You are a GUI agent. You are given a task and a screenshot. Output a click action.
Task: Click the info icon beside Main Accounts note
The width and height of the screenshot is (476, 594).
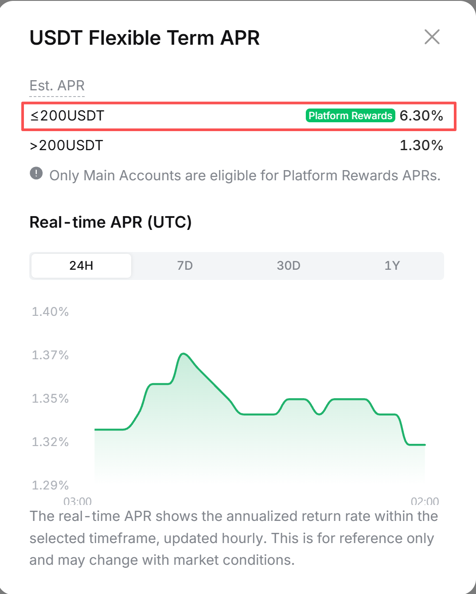pos(36,173)
